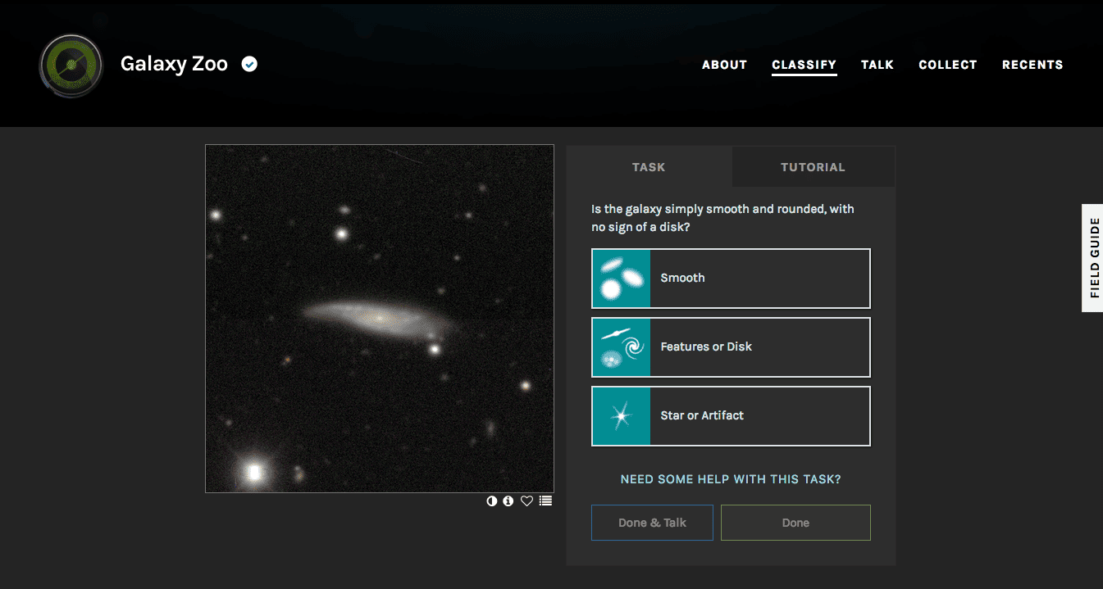Screen dimensions: 1103x589
Task: Click Need some help with this task
Action: coord(731,479)
